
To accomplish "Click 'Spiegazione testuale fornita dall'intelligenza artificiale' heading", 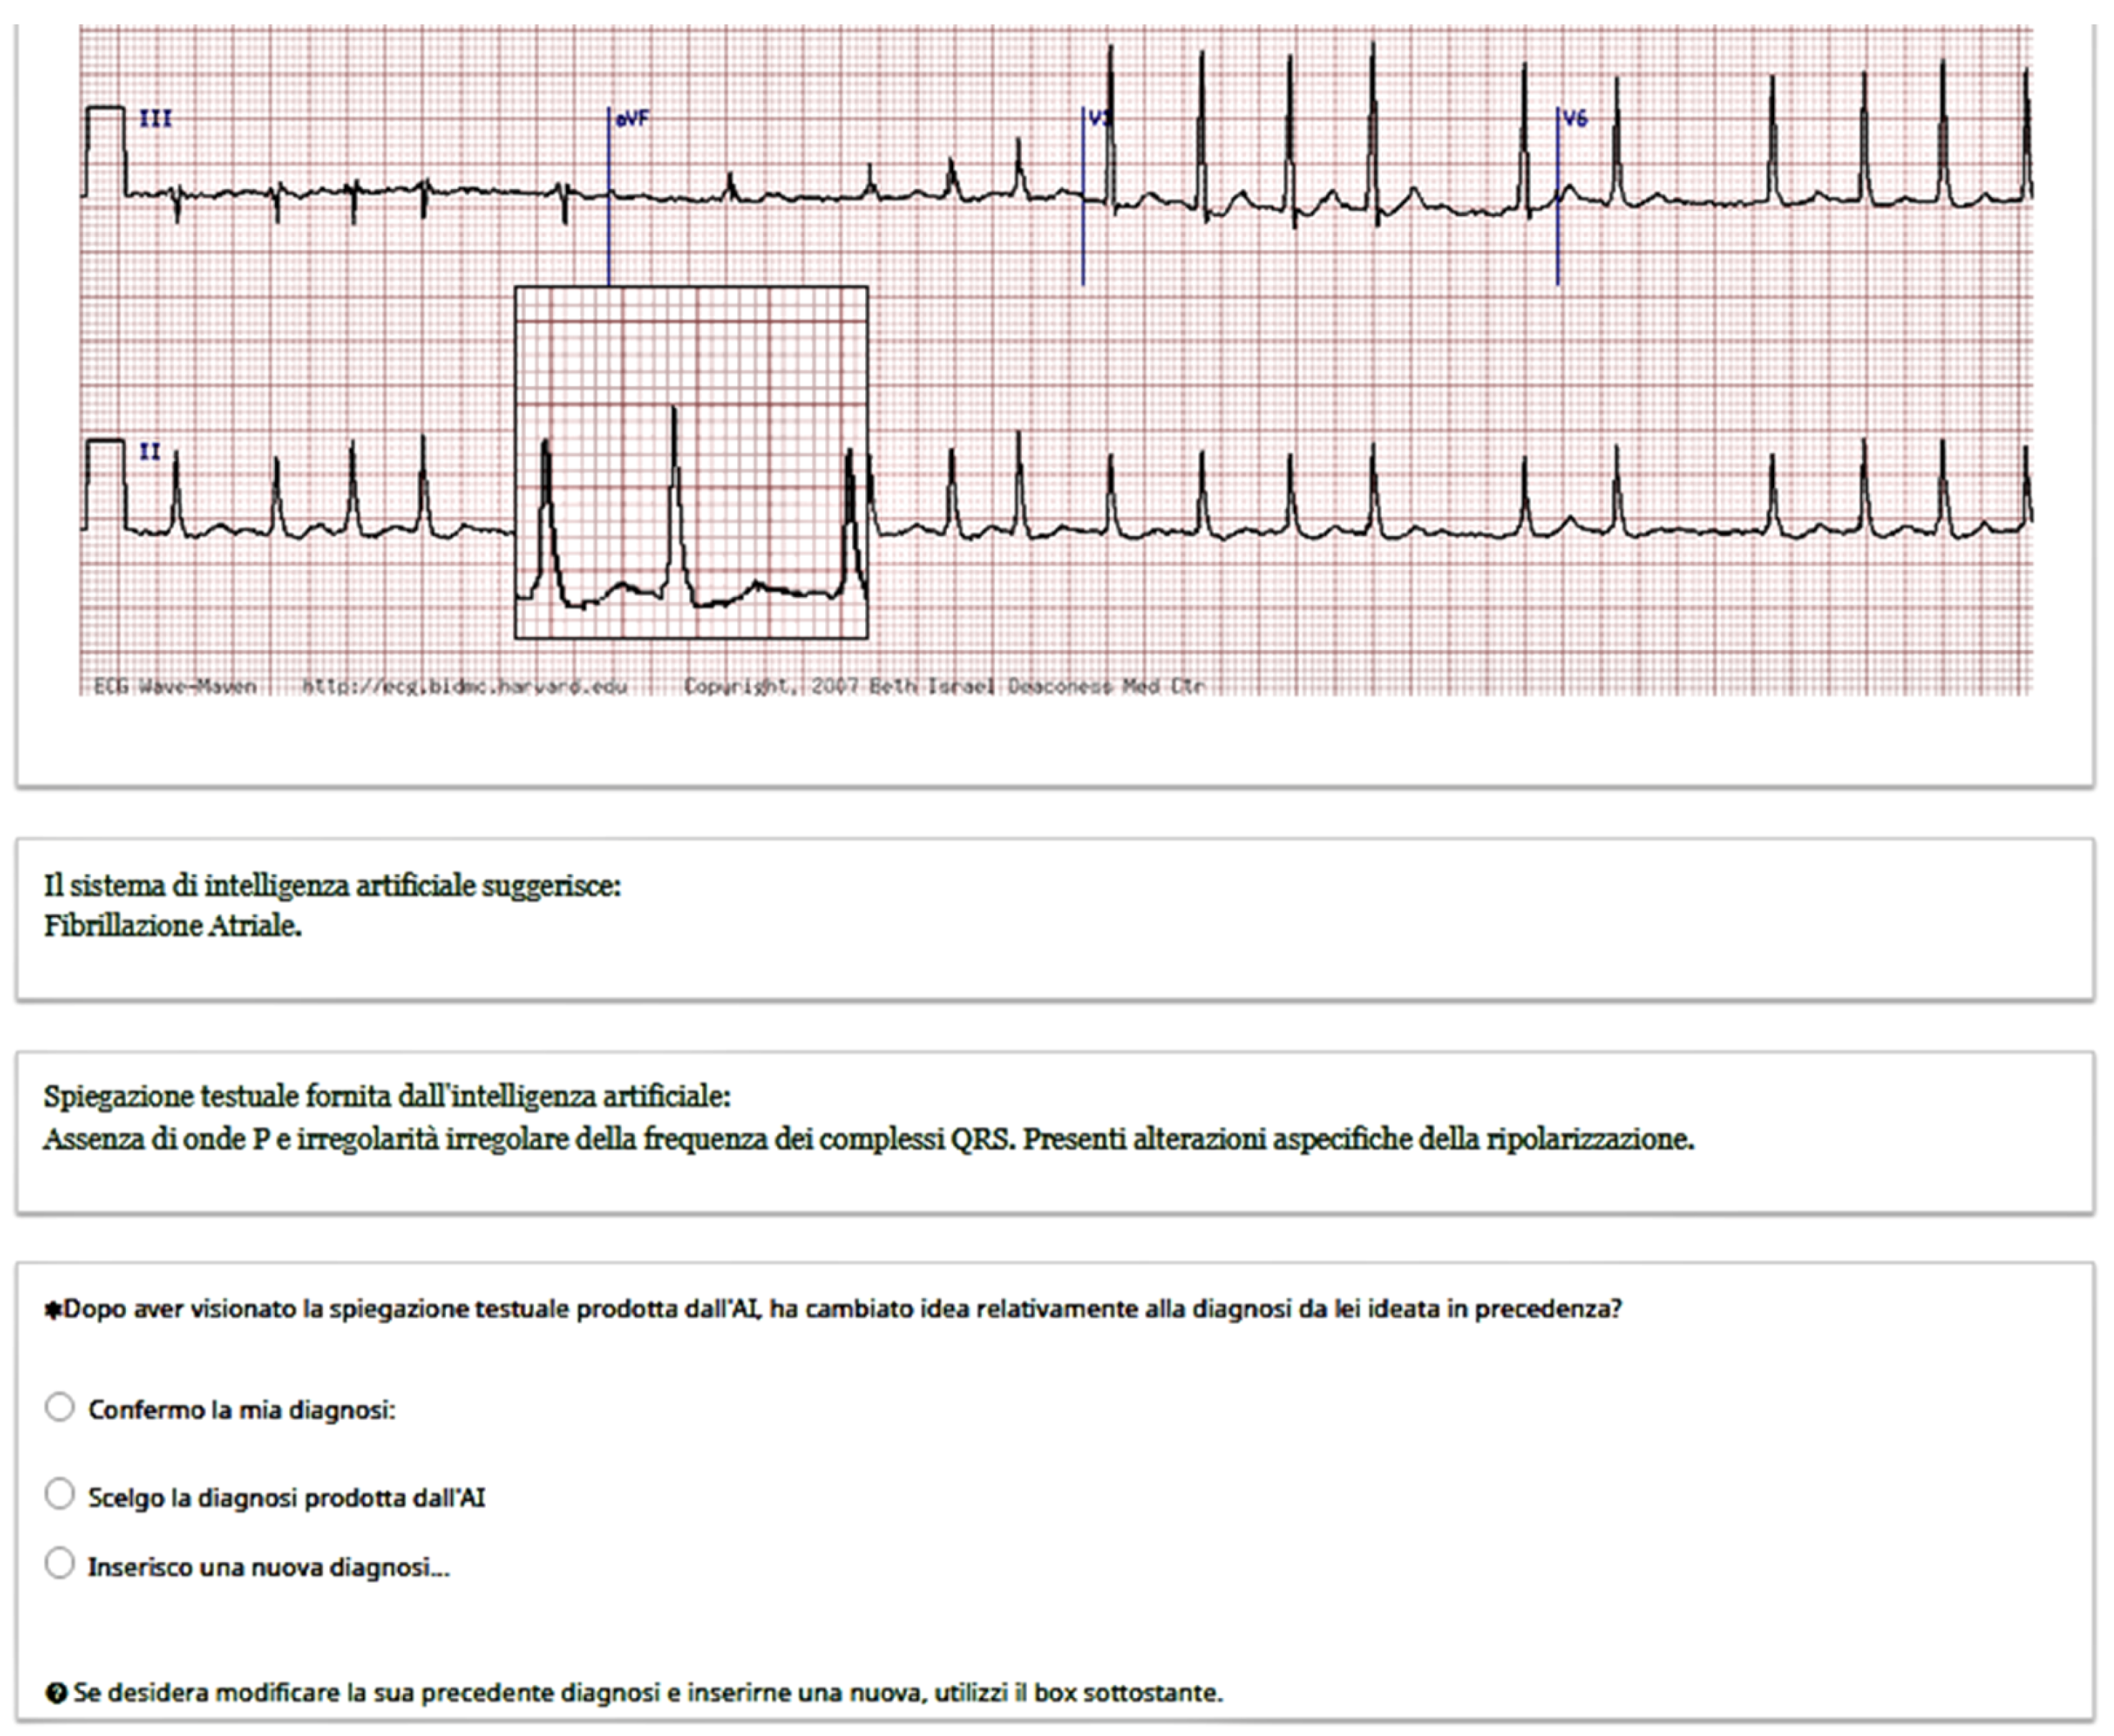I will [x=387, y=1097].
